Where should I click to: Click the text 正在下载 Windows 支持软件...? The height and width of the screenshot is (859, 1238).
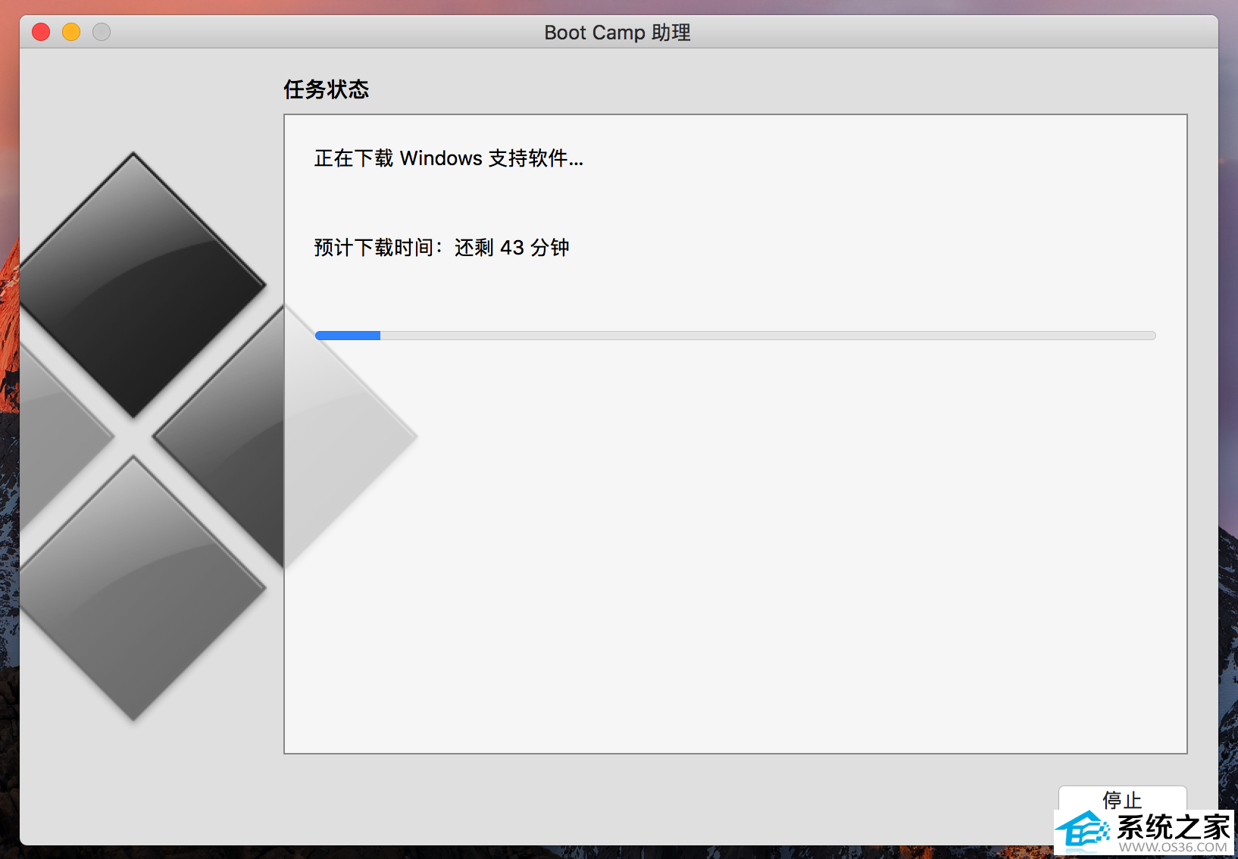click(449, 158)
